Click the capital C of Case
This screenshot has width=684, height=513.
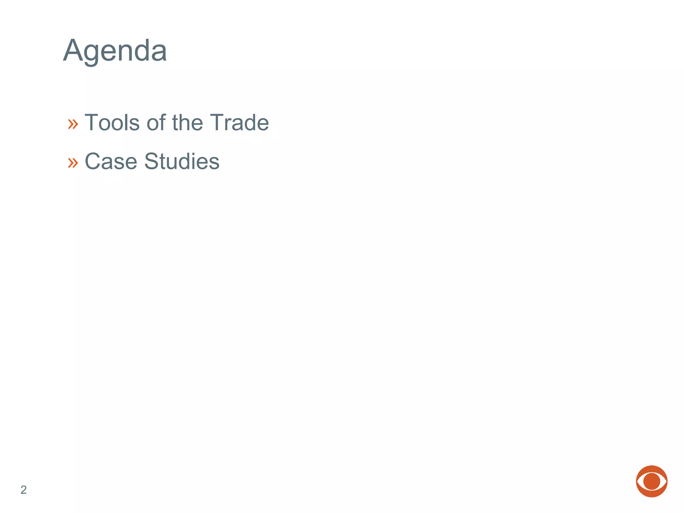(x=93, y=161)
